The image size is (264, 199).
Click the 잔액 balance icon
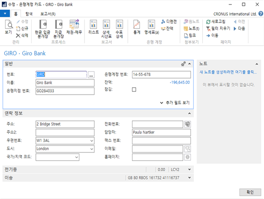[x=163, y=28]
